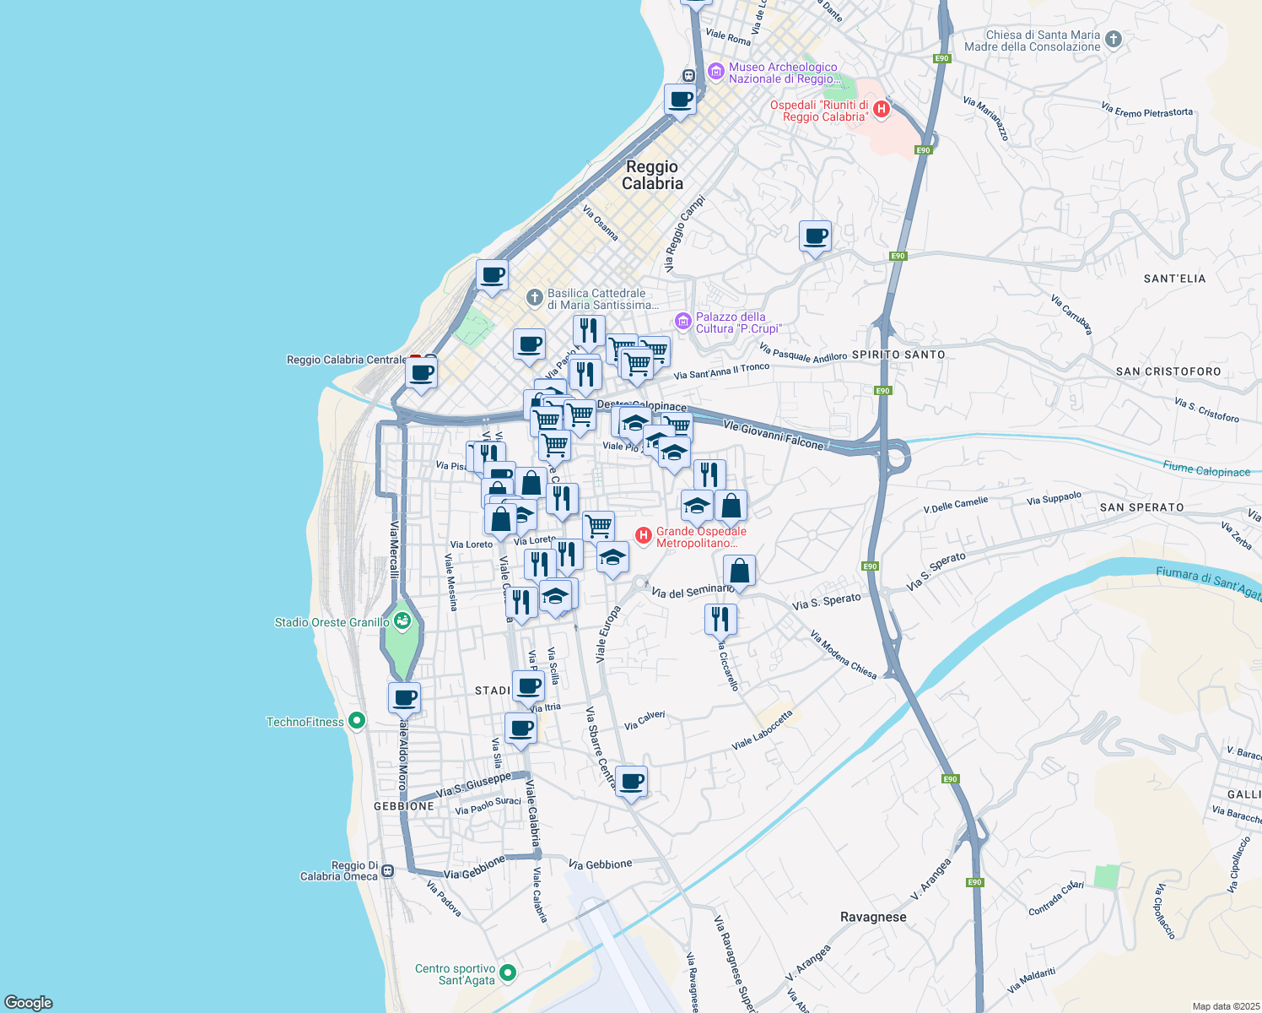Image resolution: width=1262 pixels, height=1013 pixels.
Task: Select the cafe marker on Viale Aldo Moro
Action: 404,701
